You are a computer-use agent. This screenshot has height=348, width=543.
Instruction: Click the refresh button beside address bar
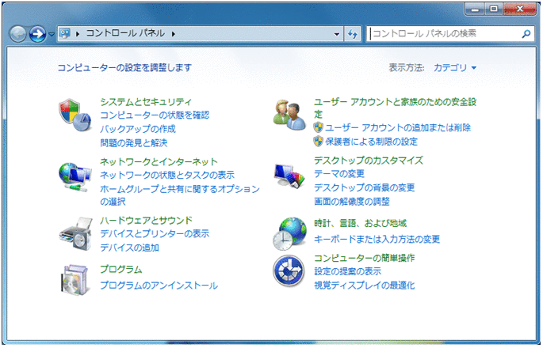pyautogui.click(x=353, y=34)
